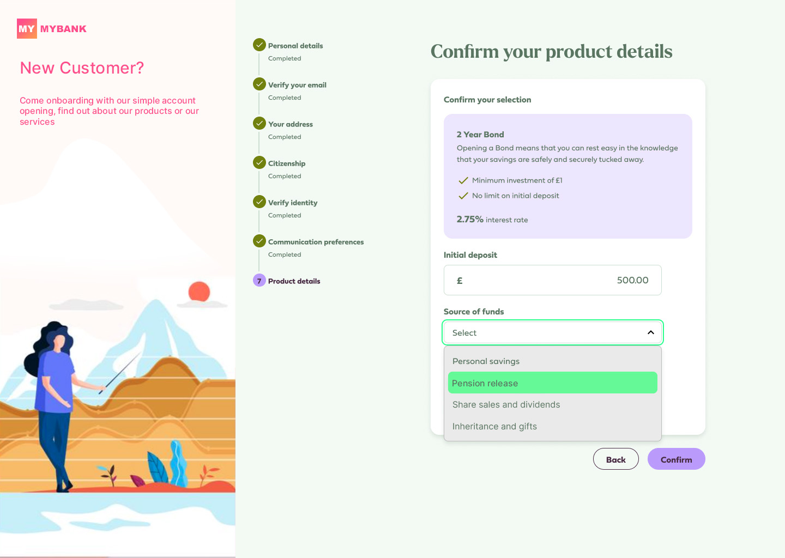The image size is (785, 558).
Task: Click the MyBank logo icon
Action: tap(27, 29)
